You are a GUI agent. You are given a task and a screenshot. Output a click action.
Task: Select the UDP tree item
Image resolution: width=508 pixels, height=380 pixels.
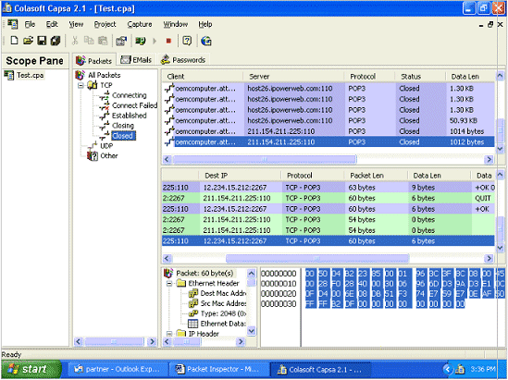tap(106, 146)
